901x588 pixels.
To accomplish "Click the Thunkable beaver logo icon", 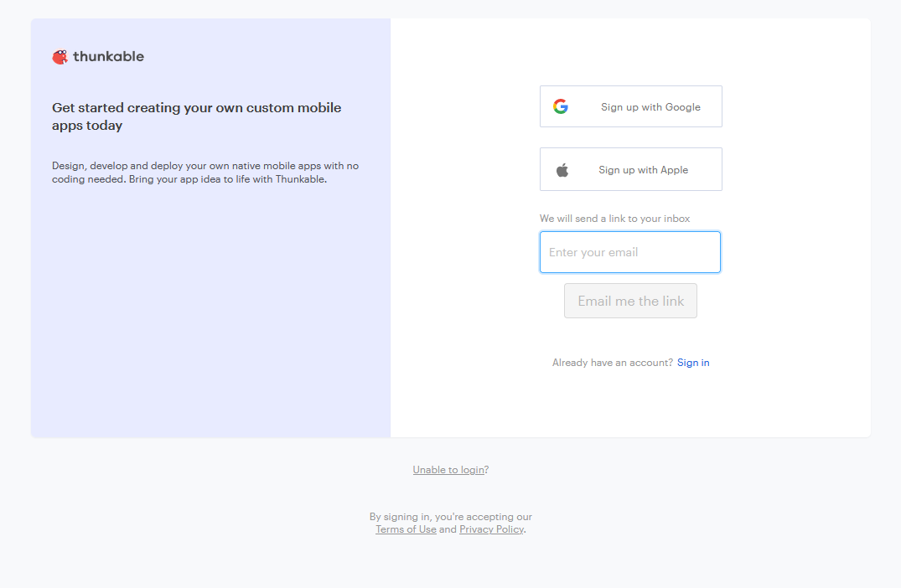I will [60, 57].
